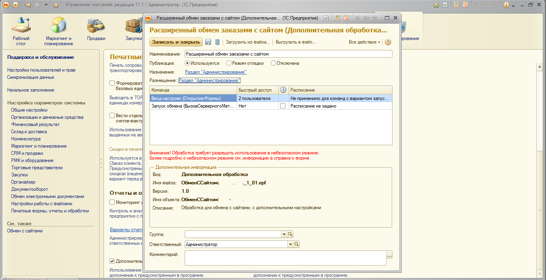Toggle schedule checkbox for Запуск обмена row
546x280 pixels.
pos(283,106)
